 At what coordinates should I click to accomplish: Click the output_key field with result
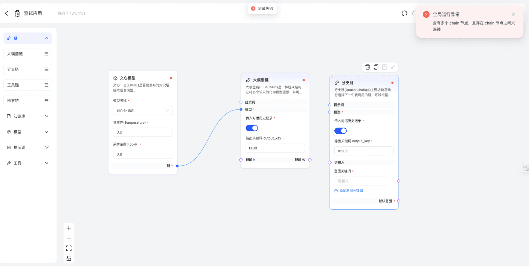[x=364, y=151]
